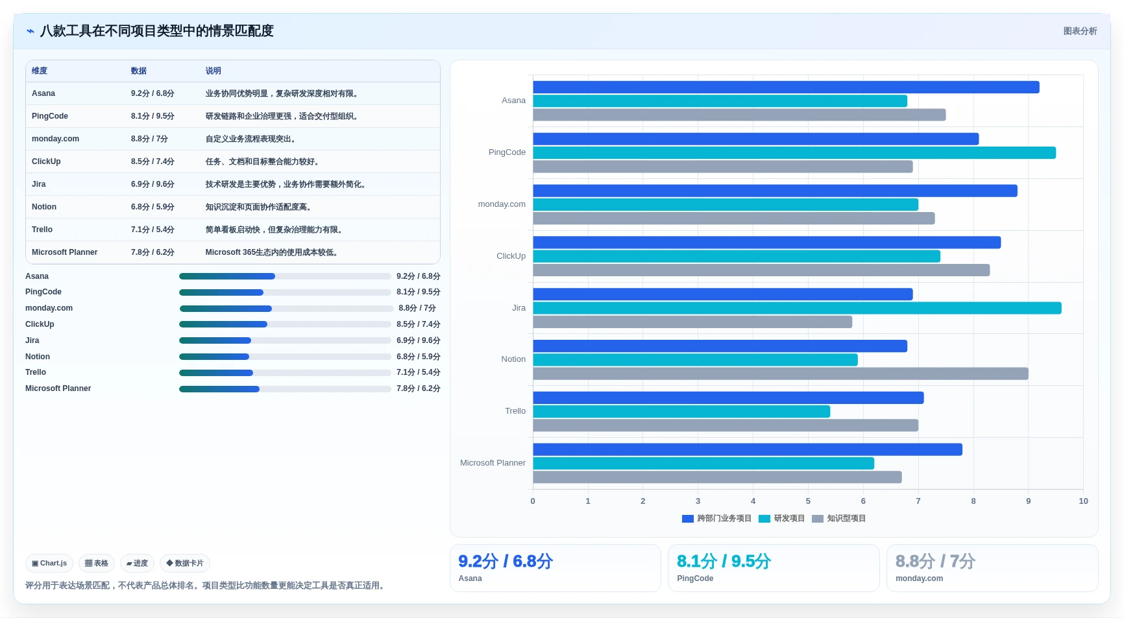Click the 图表分析 label in the header
The height and width of the screenshot is (618, 1124).
pos(1080,31)
